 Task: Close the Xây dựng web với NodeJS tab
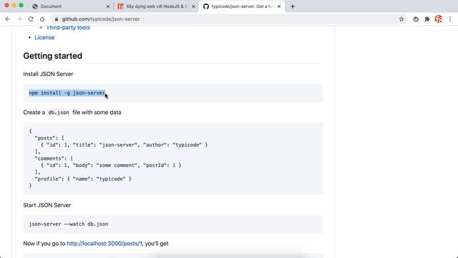pyautogui.click(x=193, y=6)
